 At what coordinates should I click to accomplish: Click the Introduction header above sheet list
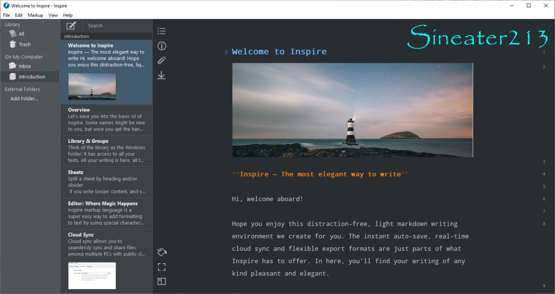click(x=77, y=36)
